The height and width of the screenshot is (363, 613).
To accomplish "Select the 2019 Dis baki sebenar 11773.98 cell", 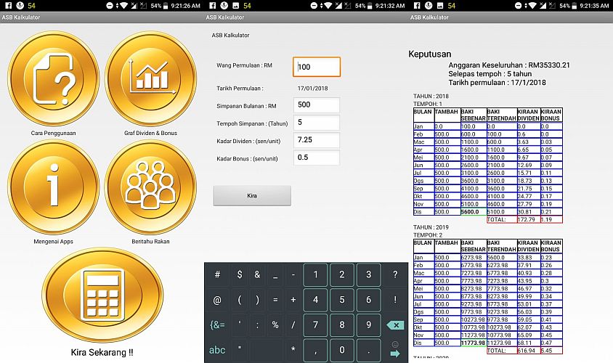I will pyautogui.click(x=474, y=343).
